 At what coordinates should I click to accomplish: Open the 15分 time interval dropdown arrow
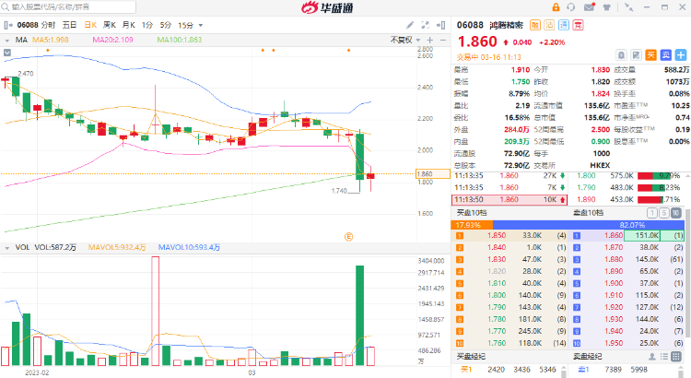[x=201, y=26]
